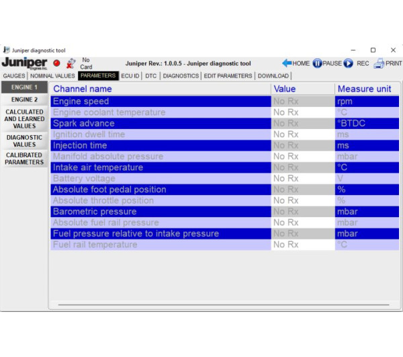Click the horizontal scrollbar below the table
The height and width of the screenshot is (357, 403).
click(225, 305)
